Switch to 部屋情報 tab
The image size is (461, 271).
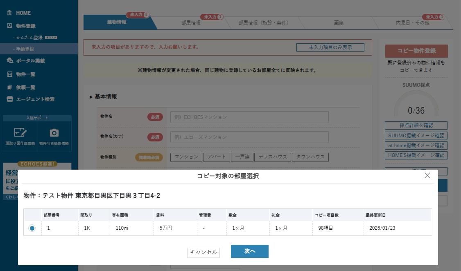191,23
